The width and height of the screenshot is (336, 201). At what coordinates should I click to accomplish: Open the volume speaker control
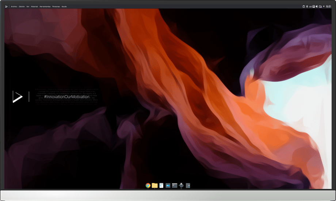pyautogui.click(x=317, y=7)
